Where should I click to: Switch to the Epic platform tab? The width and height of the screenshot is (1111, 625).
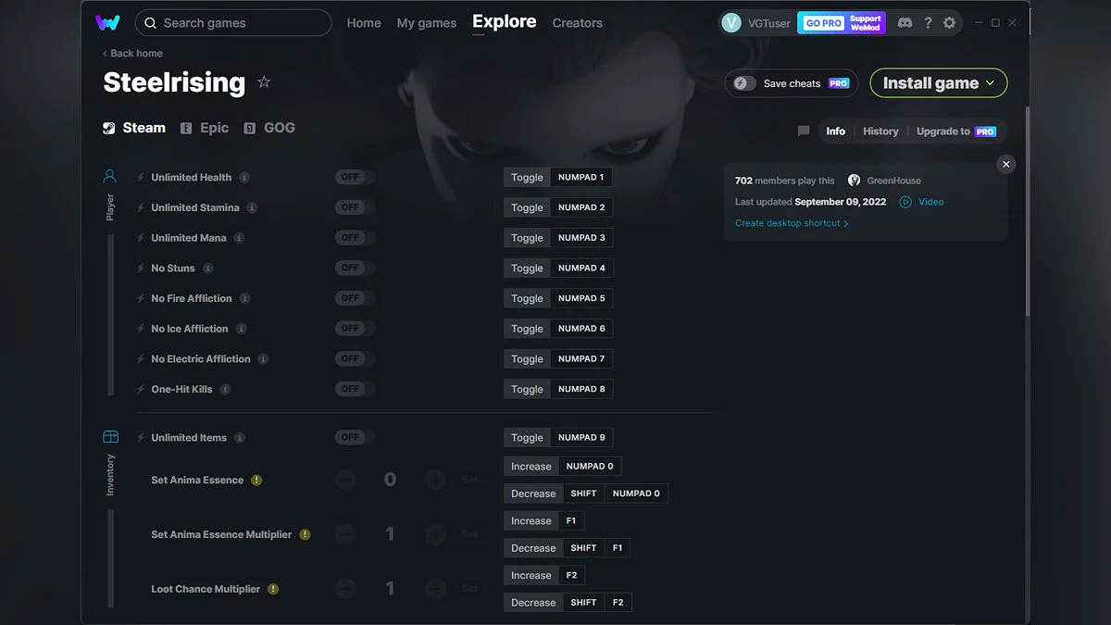click(x=205, y=127)
